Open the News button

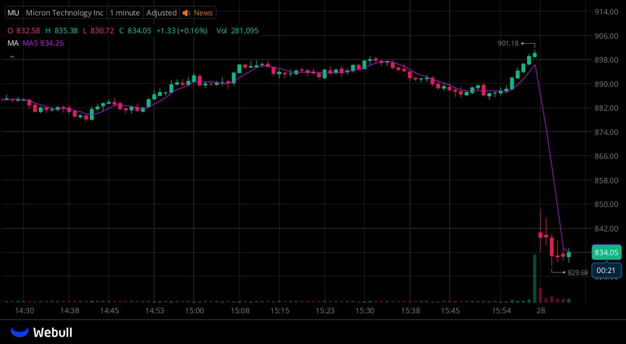point(197,13)
